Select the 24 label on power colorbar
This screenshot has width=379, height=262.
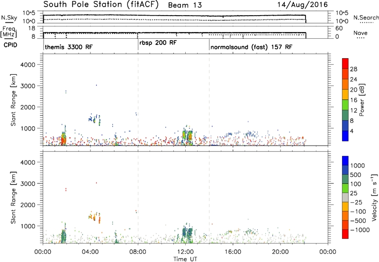click(353, 79)
